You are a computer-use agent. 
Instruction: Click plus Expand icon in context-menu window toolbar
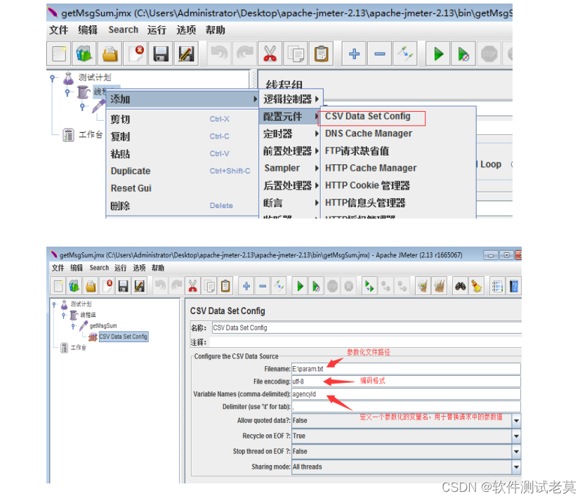point(354,54)
